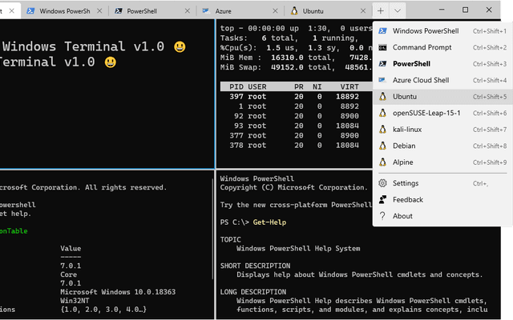Open the Alpine profile
Image resolution: width=513 pixels, height=320 pixels.
pos(442,162)
